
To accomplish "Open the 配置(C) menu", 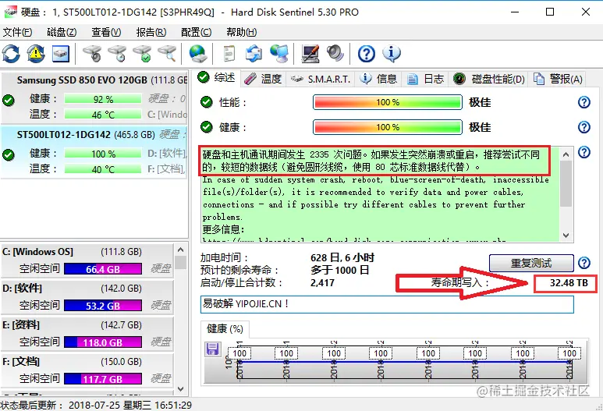I will (196, 32).
